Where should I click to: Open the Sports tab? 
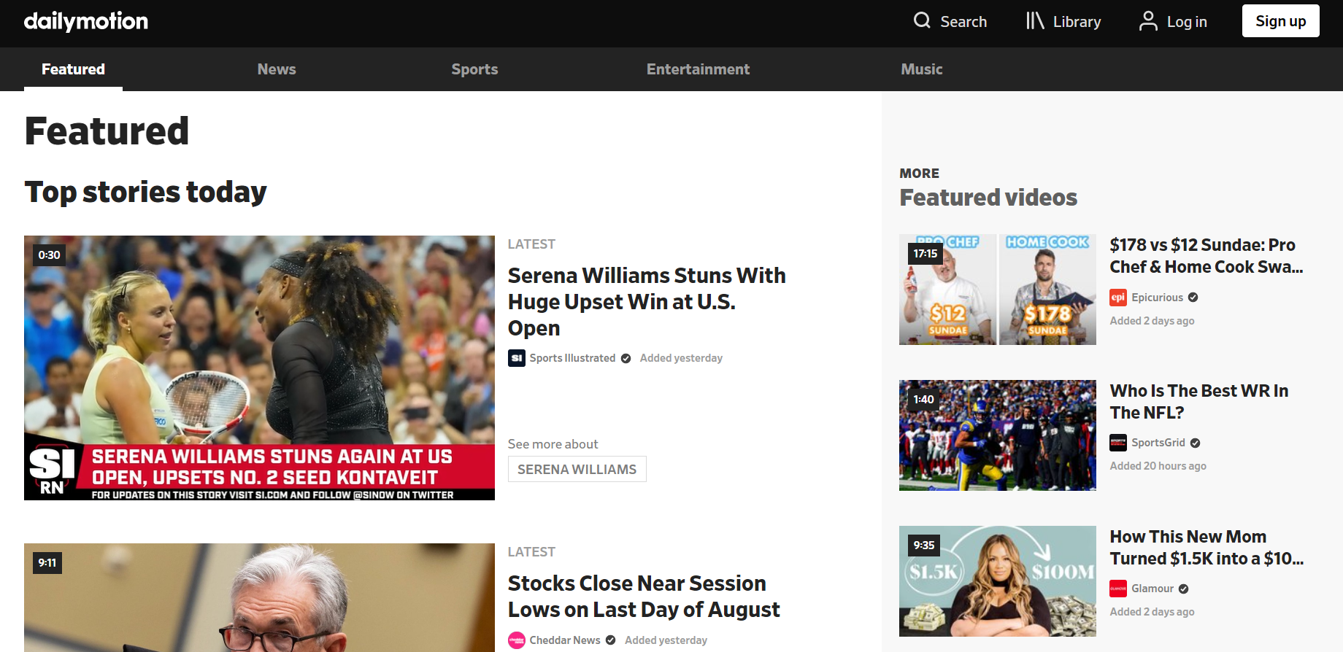pyautogui.click(x=474, y=69)
